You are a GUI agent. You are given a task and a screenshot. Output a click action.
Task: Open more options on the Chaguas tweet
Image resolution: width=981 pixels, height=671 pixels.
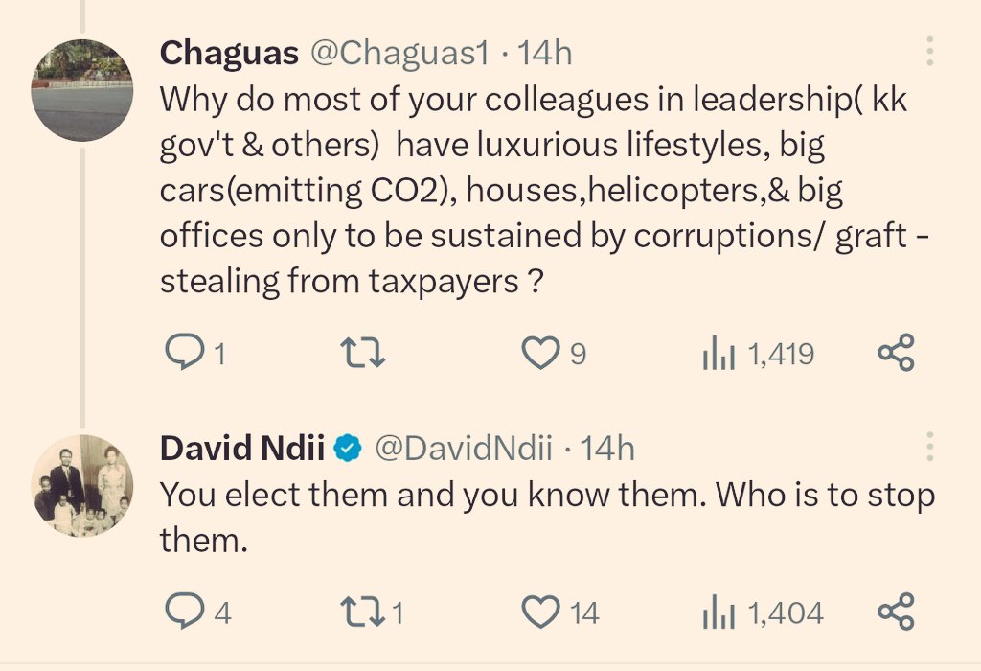click(x=930, y=52)
